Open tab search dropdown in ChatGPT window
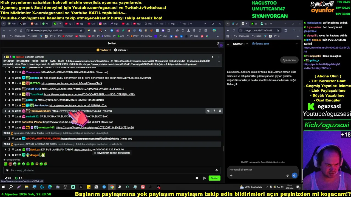351x197 pixels. pos(228,24)
